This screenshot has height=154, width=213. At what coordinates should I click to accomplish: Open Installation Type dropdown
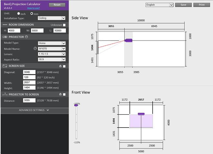[52, 18]
